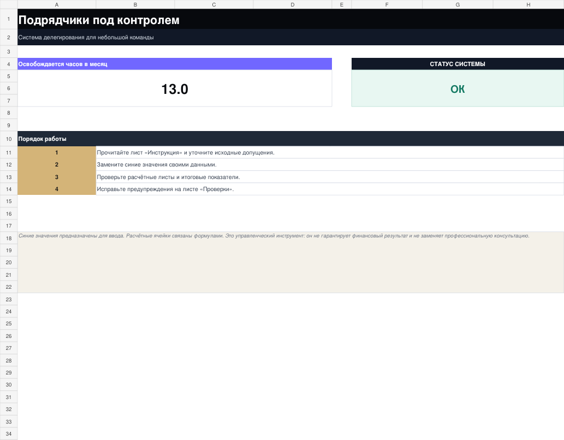
Task: Select the title cell "Подрядчики под контролем"
Action: point(290,19)
